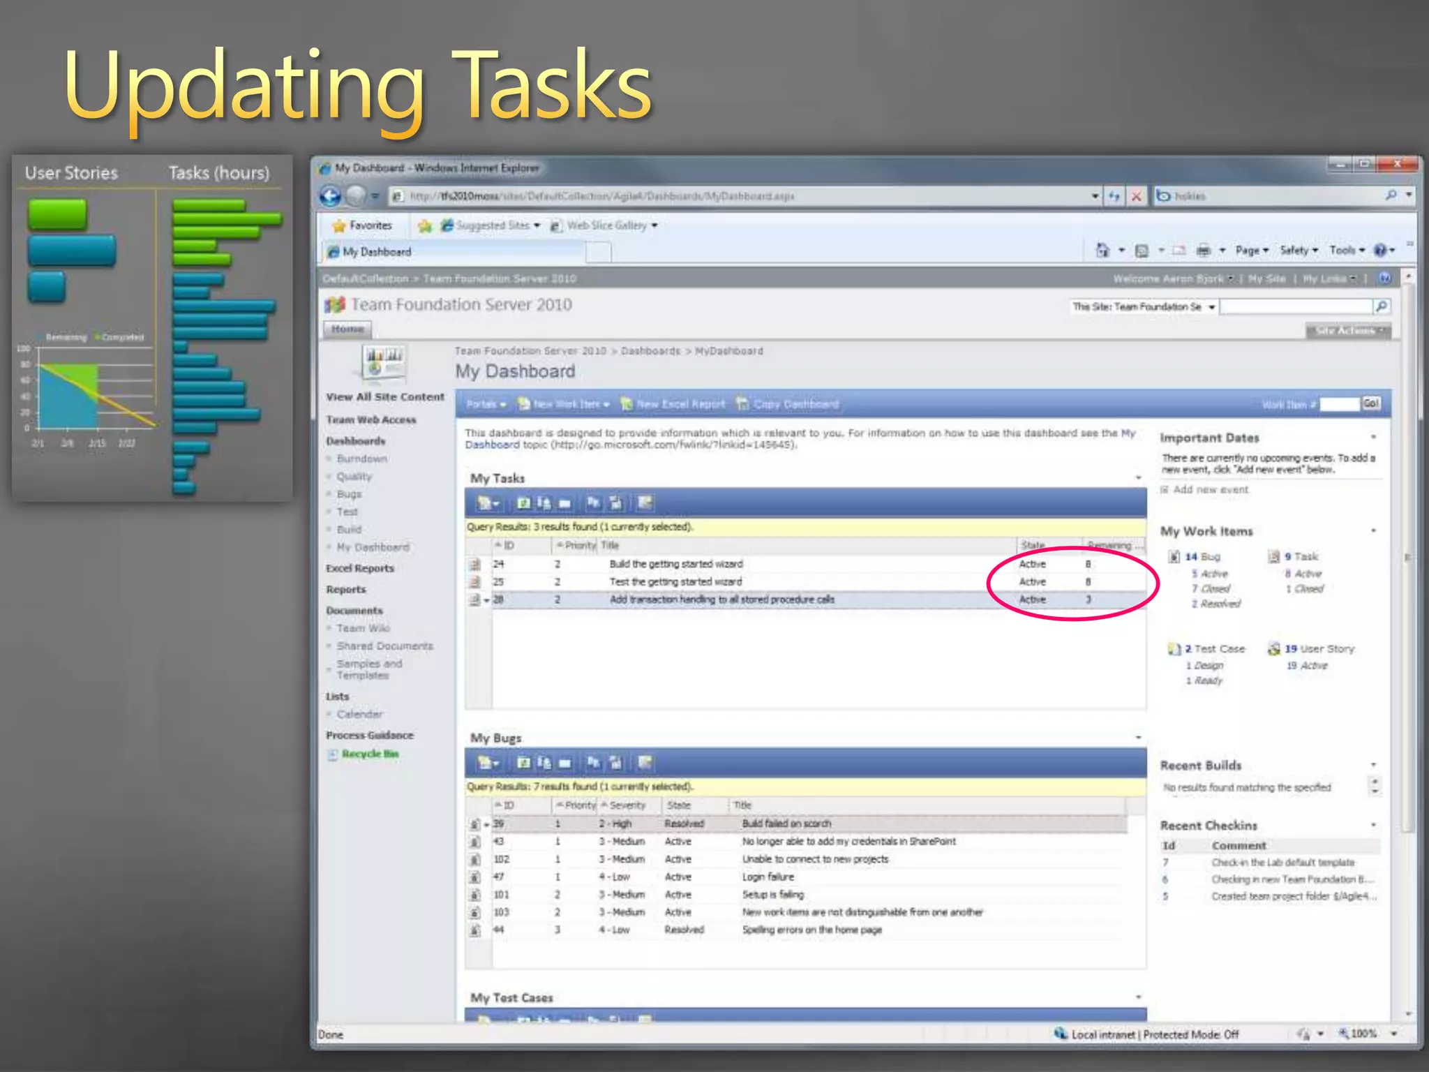
Task: Click the work item icon for task 24
Action: 475,564
